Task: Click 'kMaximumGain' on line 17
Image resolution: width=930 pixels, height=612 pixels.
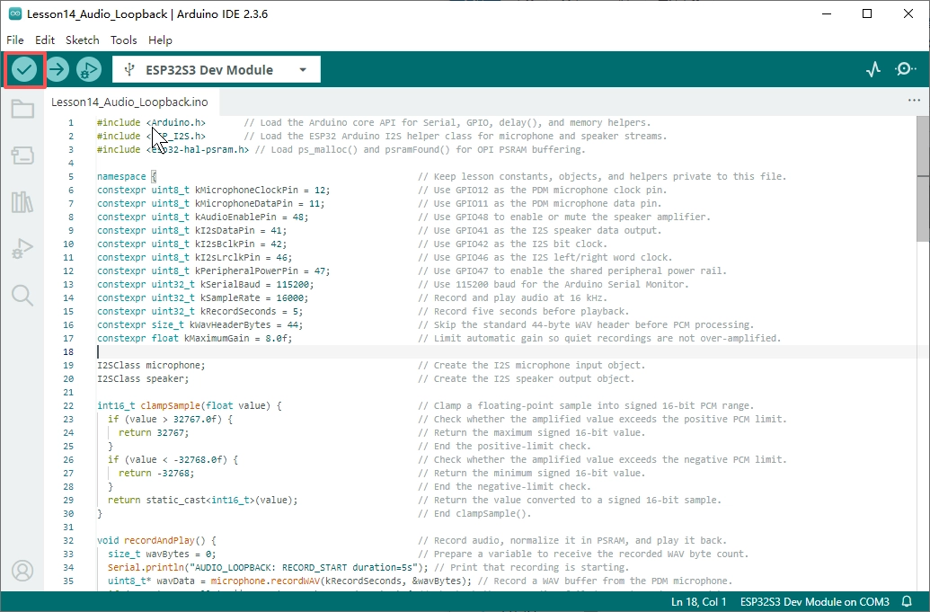Action: (x=217, y=338)
